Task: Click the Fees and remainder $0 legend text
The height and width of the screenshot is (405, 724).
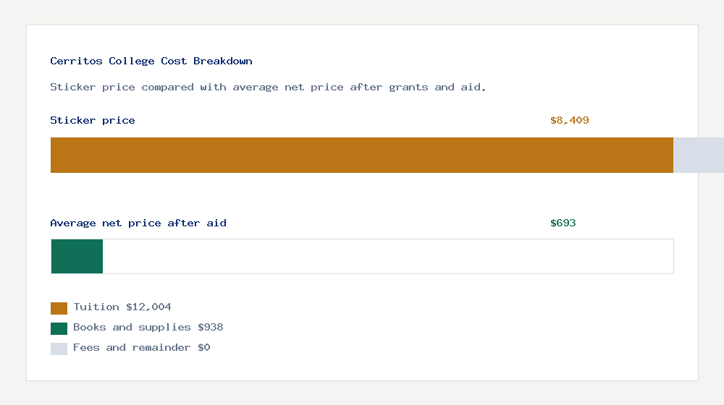Action: [141, 347]
